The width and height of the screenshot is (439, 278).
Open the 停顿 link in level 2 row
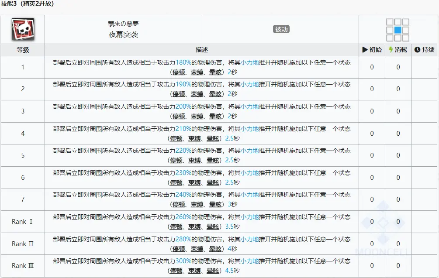point(179,94)
